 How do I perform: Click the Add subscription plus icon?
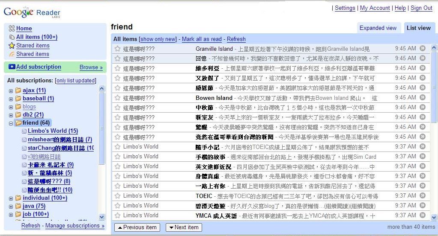(x=12, y=67)
